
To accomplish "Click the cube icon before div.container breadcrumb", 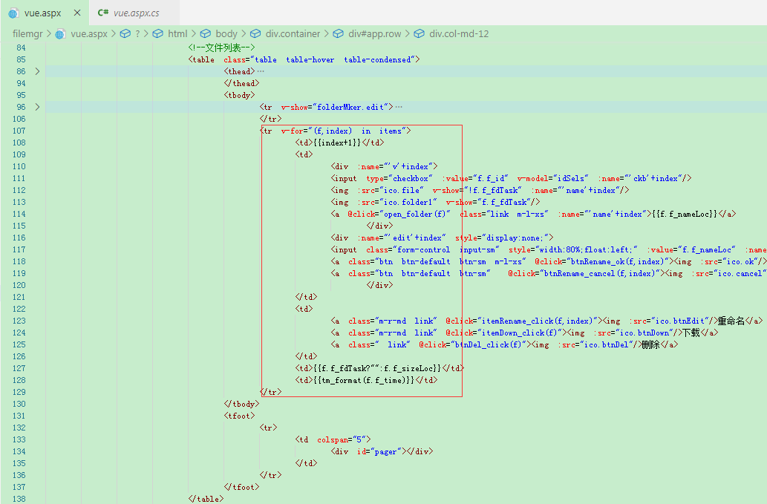I will tap(255, 33).
